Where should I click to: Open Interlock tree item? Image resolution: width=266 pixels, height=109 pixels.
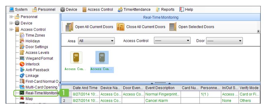click(x=32, y=64)
